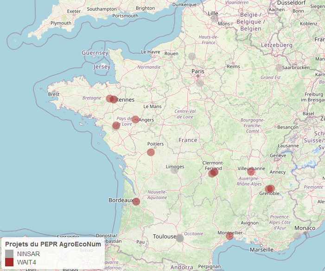Click the red marker at Angers
Viewport: 325px width, 271px height.
click(135, 119)
